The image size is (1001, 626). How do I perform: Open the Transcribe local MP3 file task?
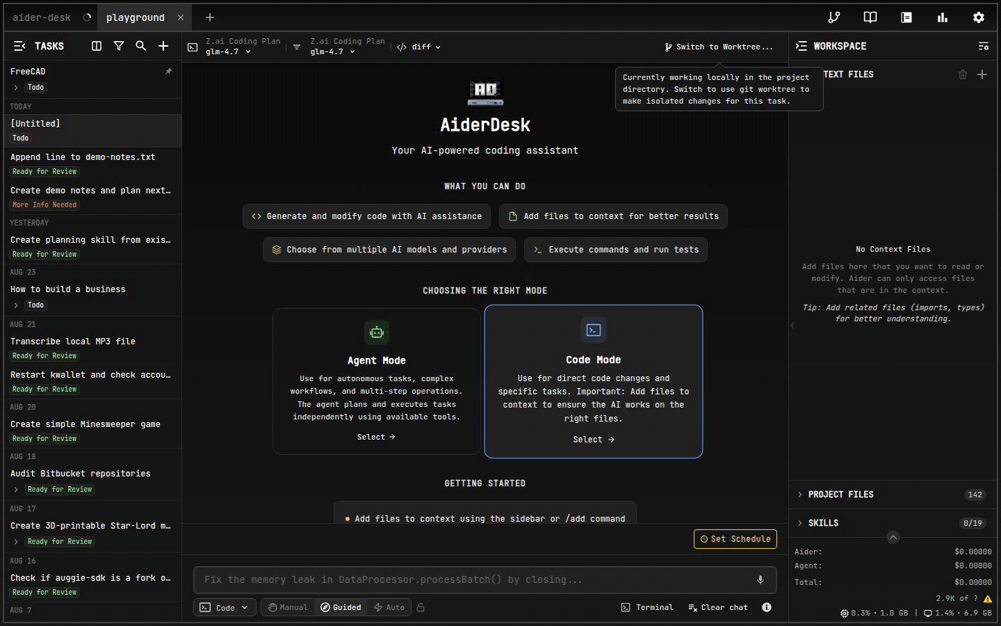click(x=92, y=348)
